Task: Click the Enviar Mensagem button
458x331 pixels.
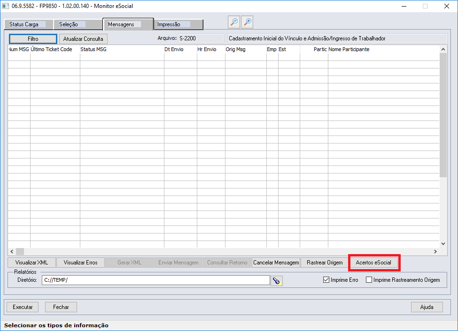Action: 178,263
